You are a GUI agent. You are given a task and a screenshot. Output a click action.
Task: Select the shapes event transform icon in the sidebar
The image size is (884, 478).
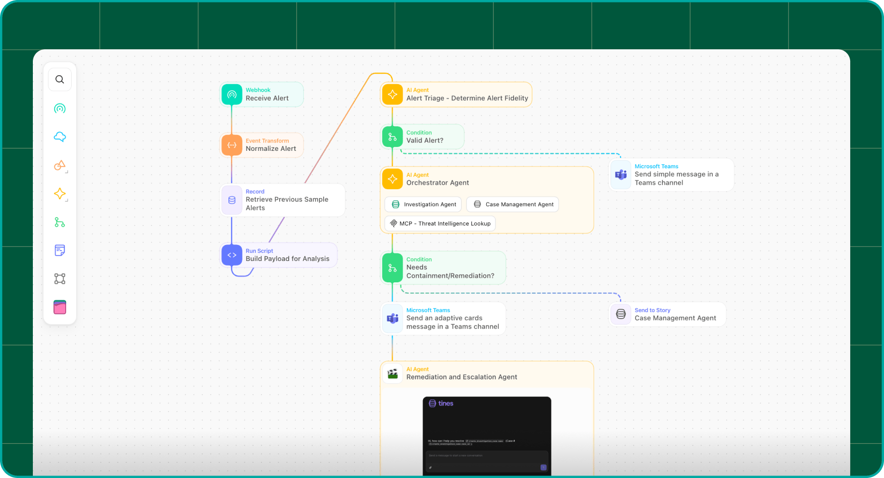(60, 165)
